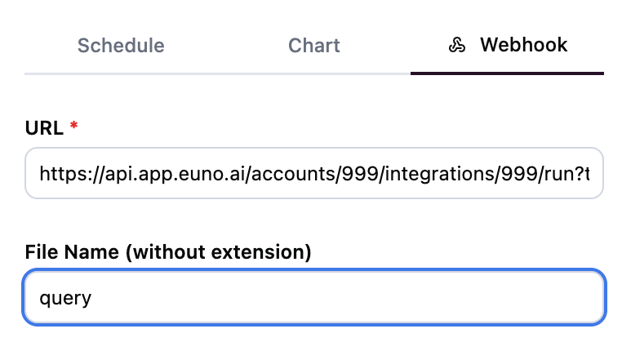Screen dimensions: 622x351
Task: Select the Webhook tab label
Action: [x=523, y=45]
